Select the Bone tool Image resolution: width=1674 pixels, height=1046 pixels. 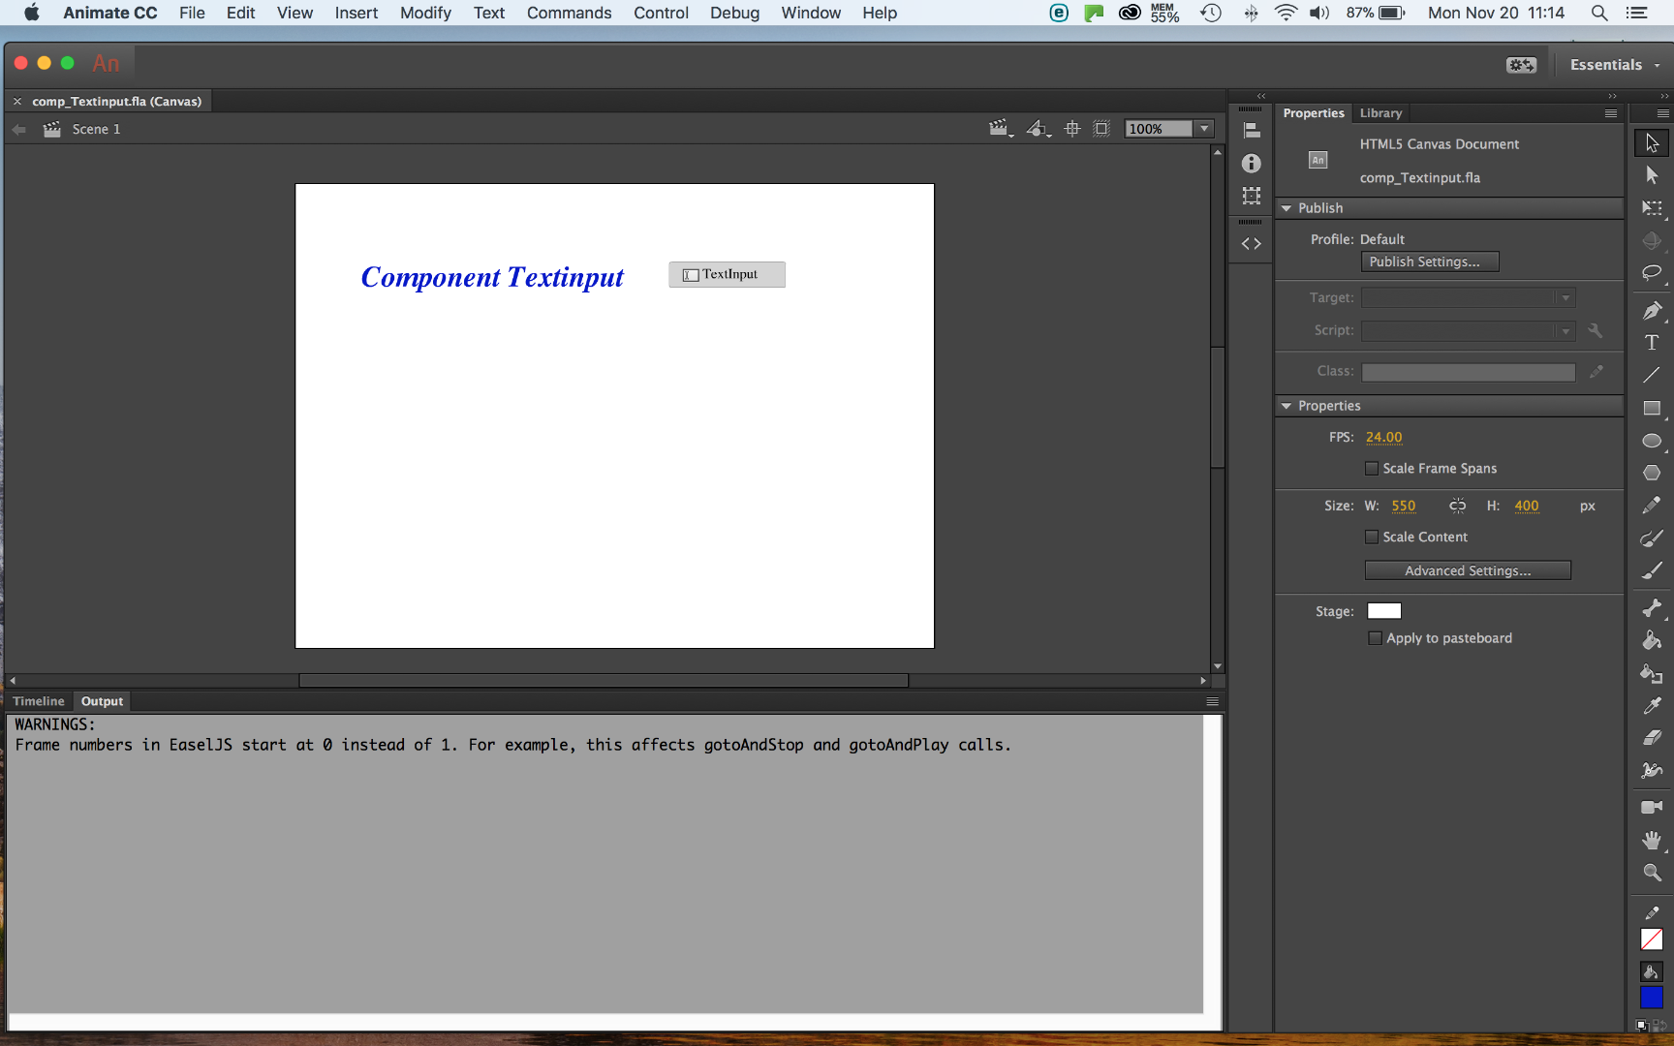(x=1652, y=608)
